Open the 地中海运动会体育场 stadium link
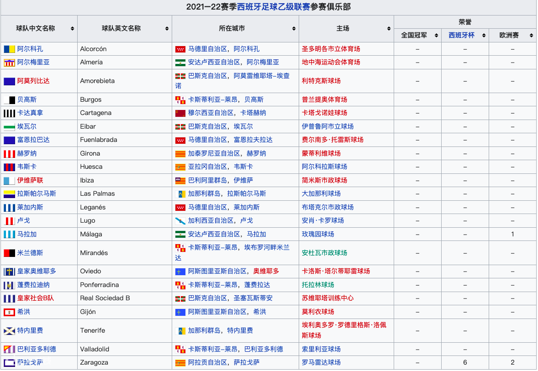Viewport: 538px width, 371px height. 331,63
